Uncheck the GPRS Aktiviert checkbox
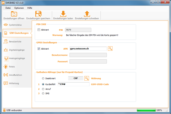171x114 pixels. [39, 49]
